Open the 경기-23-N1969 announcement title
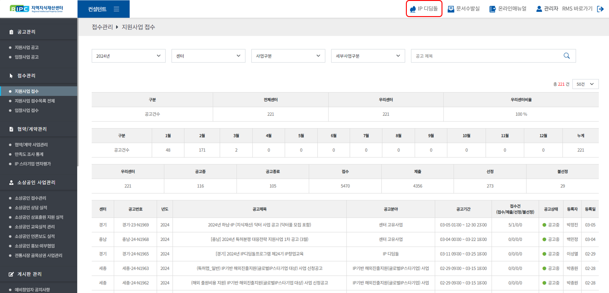Image resolution: width=609 pixels, height=293 pixels. coord(259,225)
